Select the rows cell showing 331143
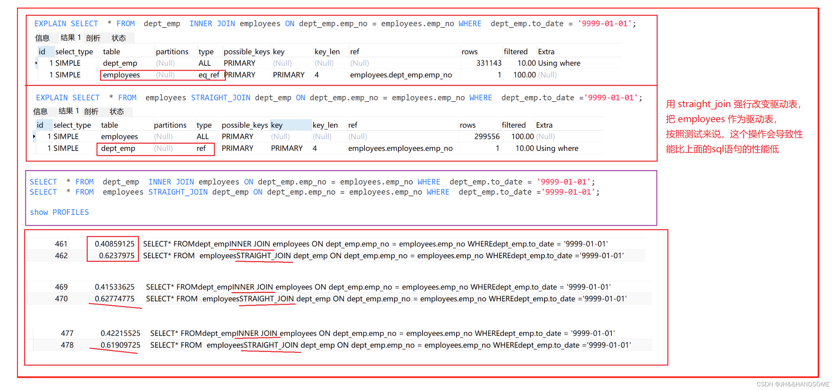Viewport: 835px width, 390px height. tap(489, 63)
